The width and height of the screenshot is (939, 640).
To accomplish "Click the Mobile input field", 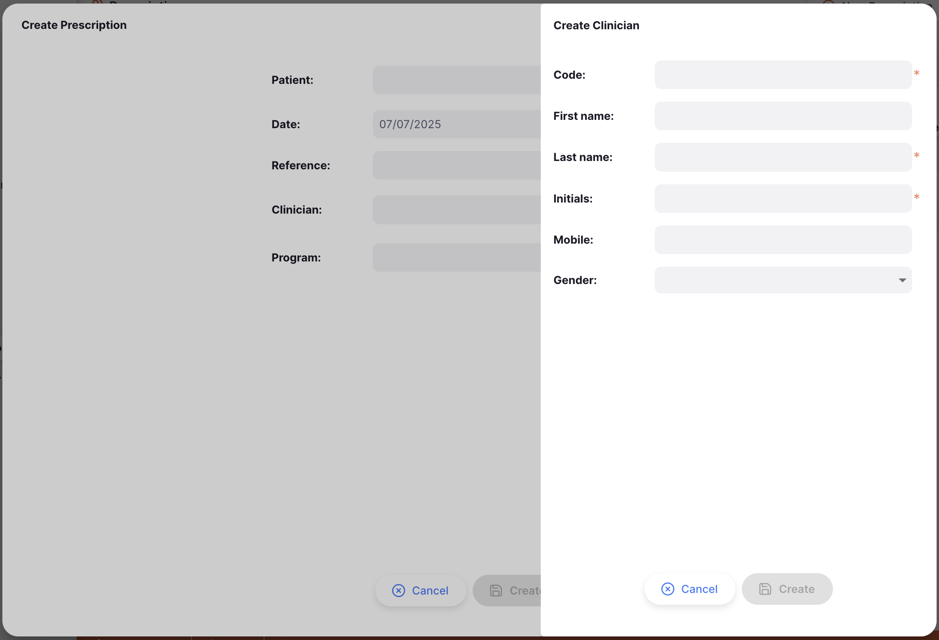I will [x=783, y=240].
